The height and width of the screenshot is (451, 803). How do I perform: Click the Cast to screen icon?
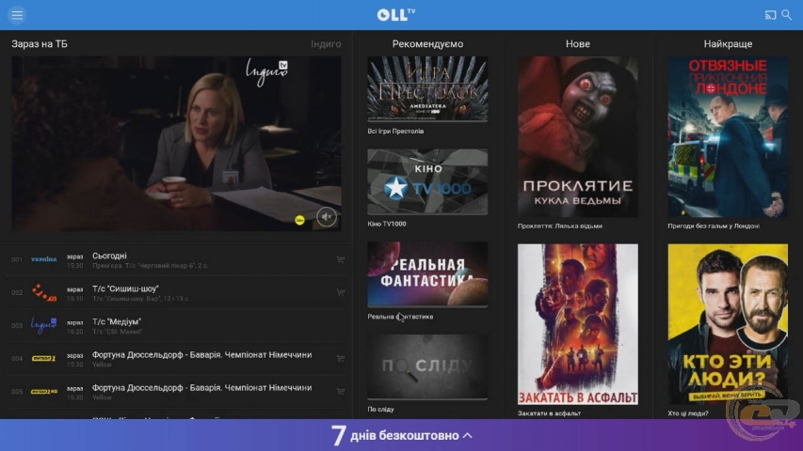(x=770, y=15)
